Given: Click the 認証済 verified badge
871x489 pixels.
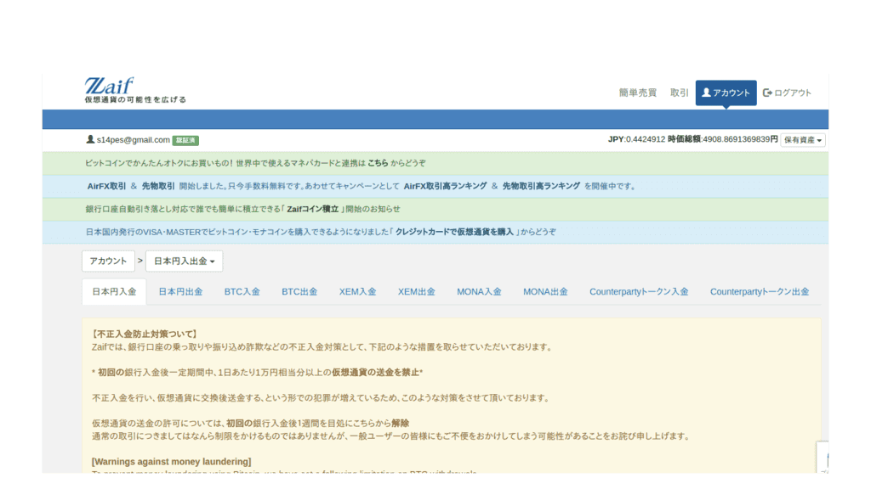Looking at the screenshot, I should [x=185, y=140].
